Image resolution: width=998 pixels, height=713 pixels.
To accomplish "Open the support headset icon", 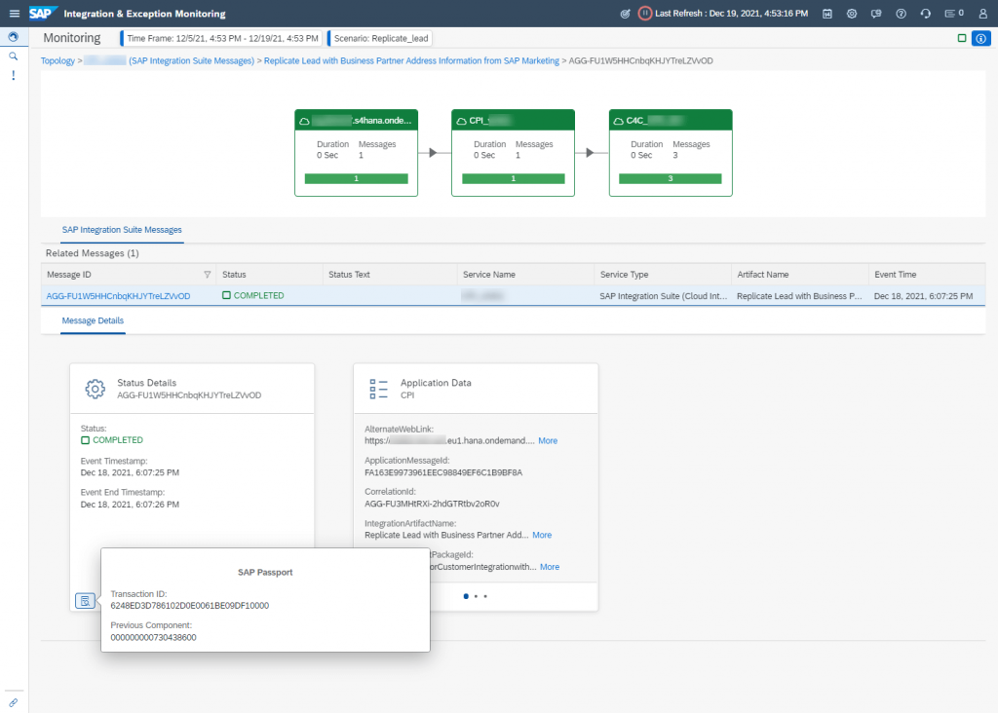I will tap(926, 14).
